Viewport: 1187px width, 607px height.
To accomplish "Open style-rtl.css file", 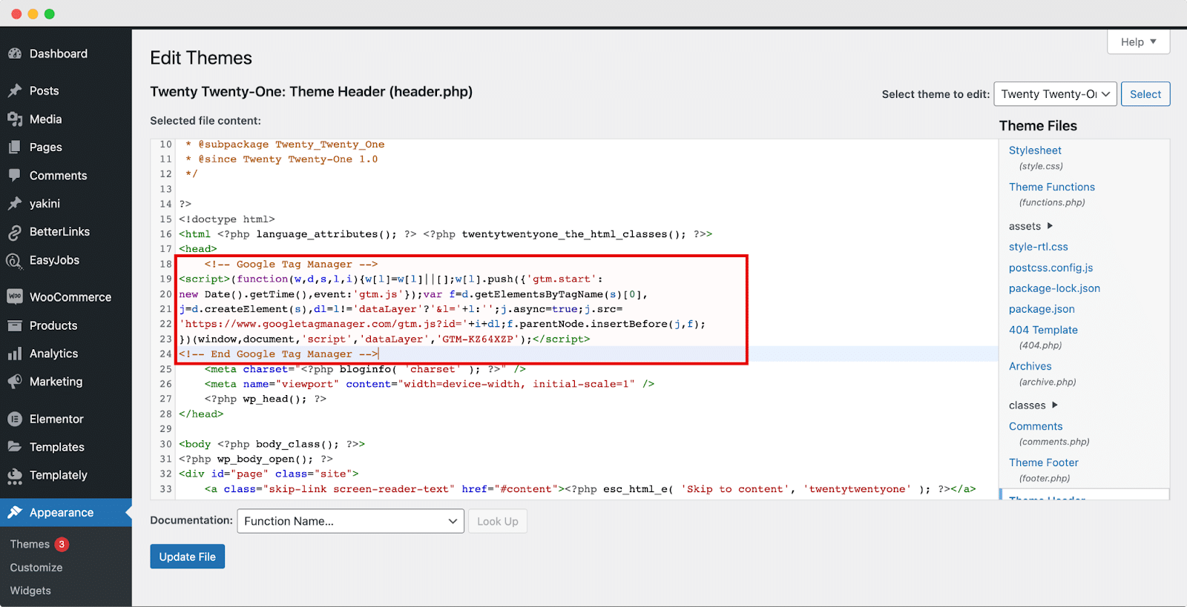I will point(1038,247).
